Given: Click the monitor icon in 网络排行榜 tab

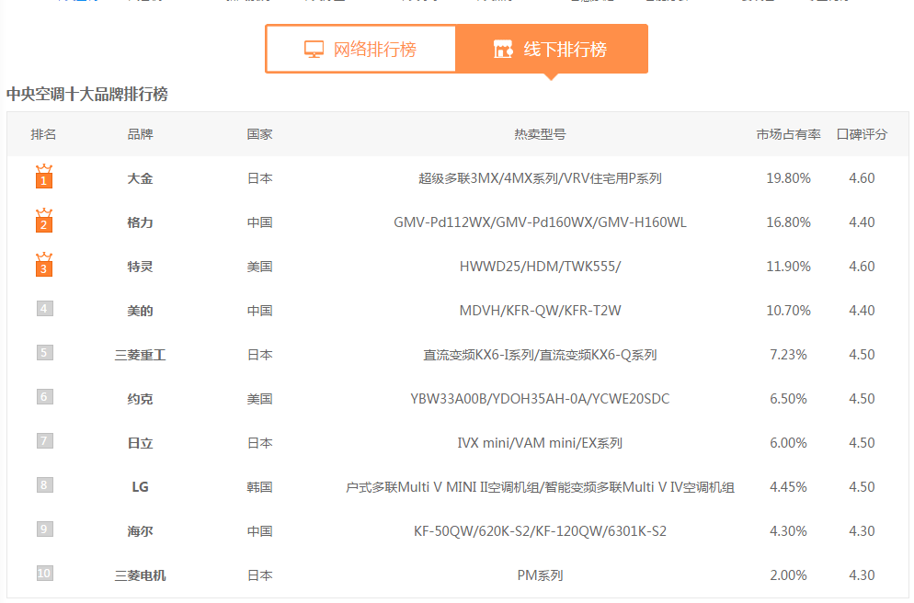Looking at the screenshot, I should 314,50.
